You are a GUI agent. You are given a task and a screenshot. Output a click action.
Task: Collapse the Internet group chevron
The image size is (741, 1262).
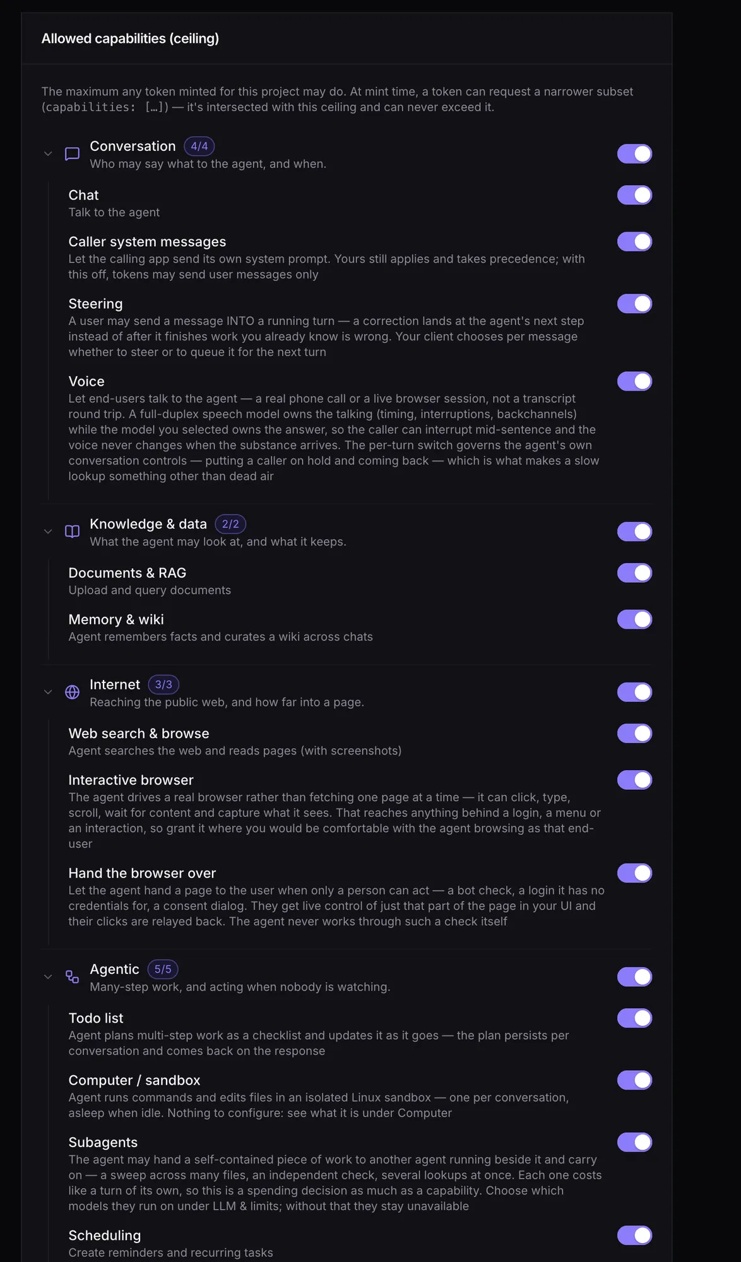point(48,692)
